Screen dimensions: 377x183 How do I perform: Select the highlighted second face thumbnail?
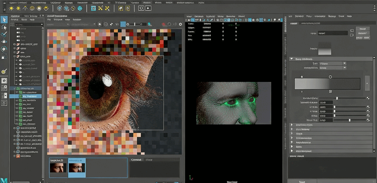click(77, 167)
